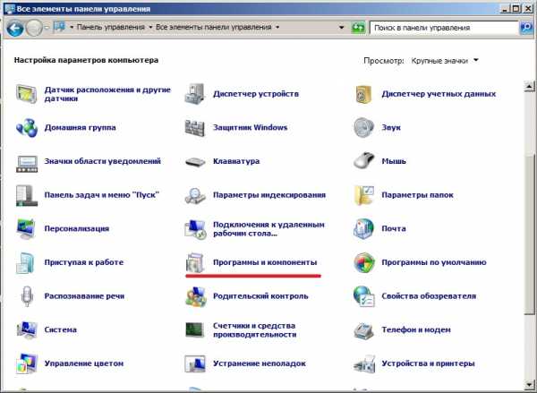Open the Домашняя группа icon
The width and height of the screenshot is (537, 393).
26,127
